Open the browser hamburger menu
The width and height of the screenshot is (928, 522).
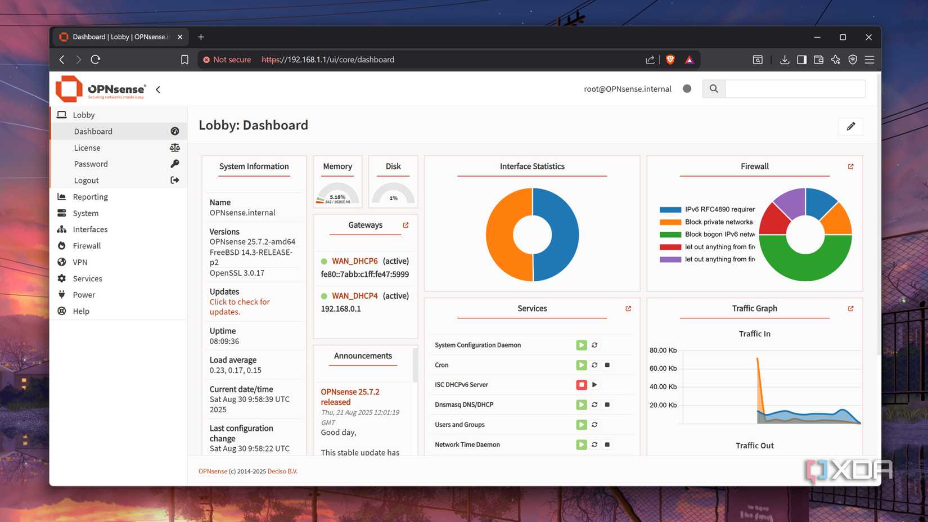pos(869,59)
